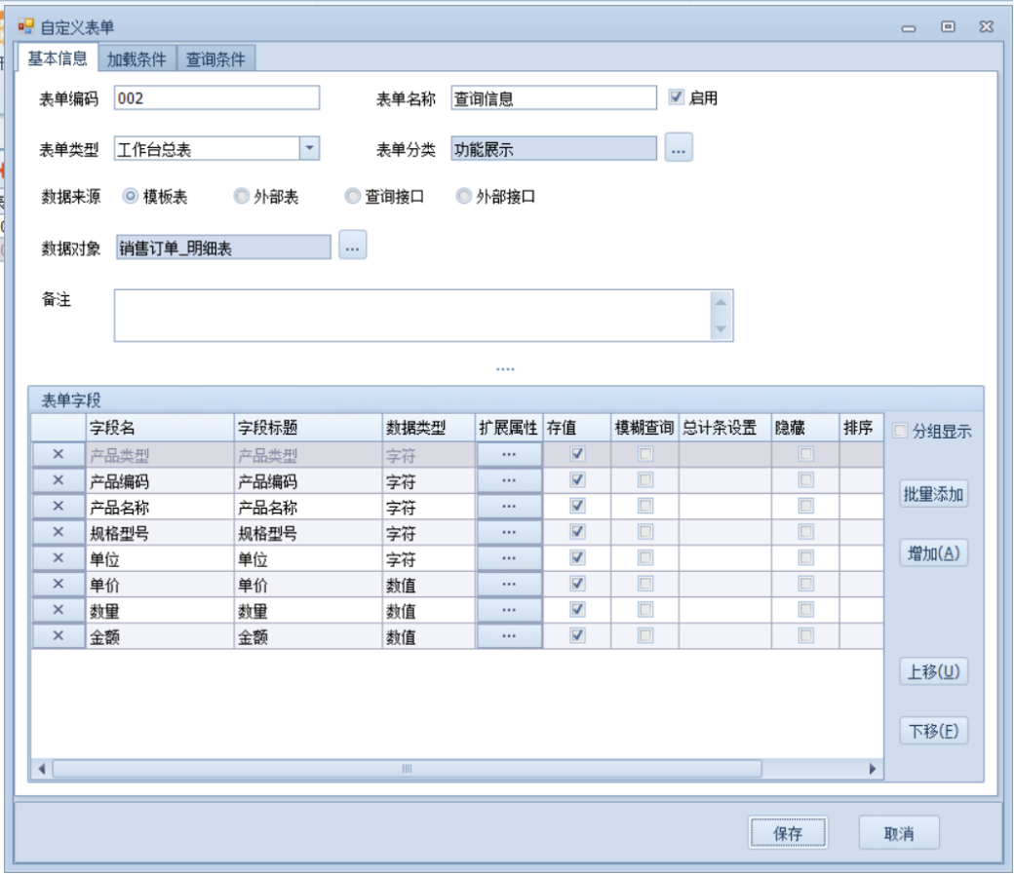The width and height of the screenshot is (1014, 875).
Task: Open the 表单类型 dropdown list
Action: coord(308,149)
